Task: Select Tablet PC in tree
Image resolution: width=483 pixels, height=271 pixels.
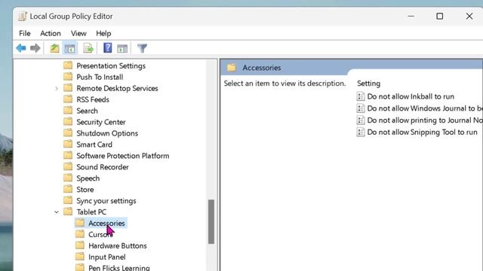Action: pos(91,212)
